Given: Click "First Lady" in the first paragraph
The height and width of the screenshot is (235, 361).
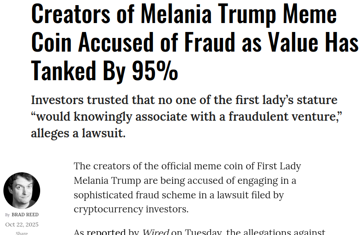Looking at the screenshot, I should pos(279,166).
